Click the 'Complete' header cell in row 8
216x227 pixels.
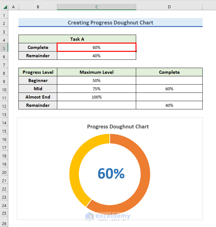(x=169, y=72)
